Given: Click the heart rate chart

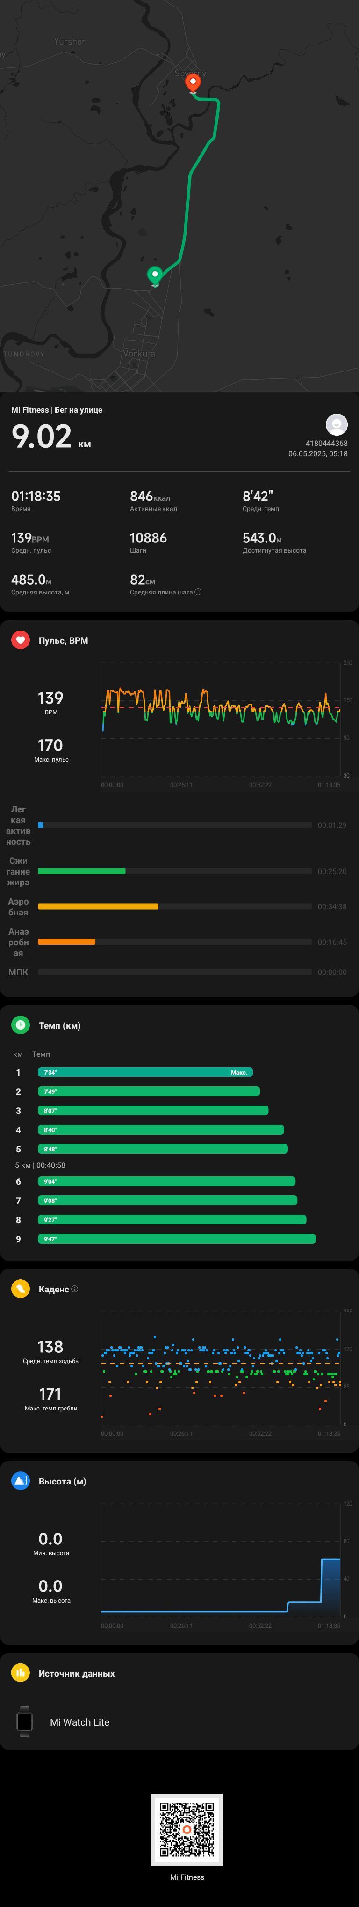Looking at the screenshot, I should click(221, 719).
